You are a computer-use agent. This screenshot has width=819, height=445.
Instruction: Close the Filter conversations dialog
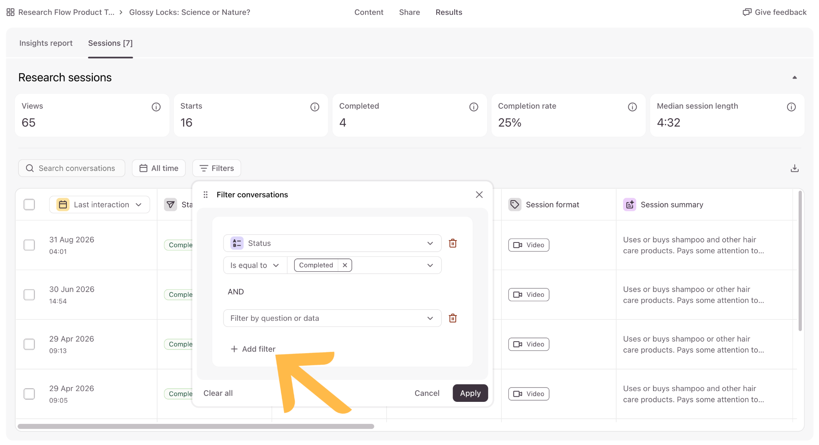tap(479, 195)
